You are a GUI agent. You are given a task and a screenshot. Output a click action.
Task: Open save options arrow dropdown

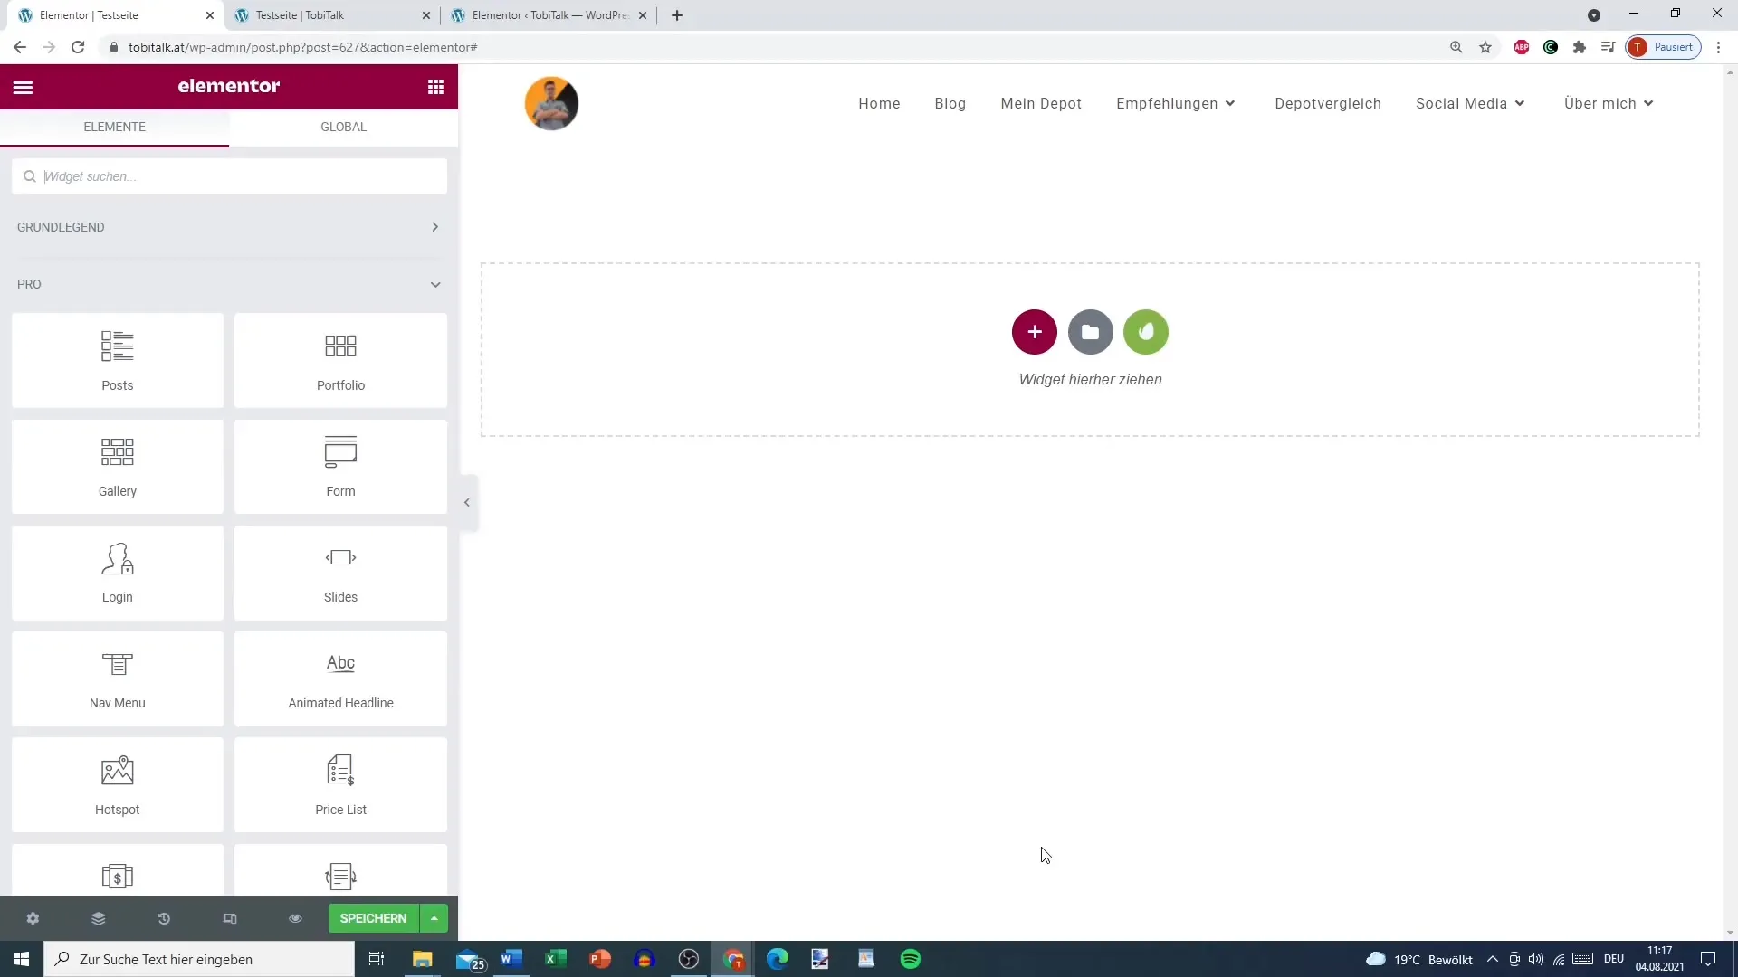434,918
